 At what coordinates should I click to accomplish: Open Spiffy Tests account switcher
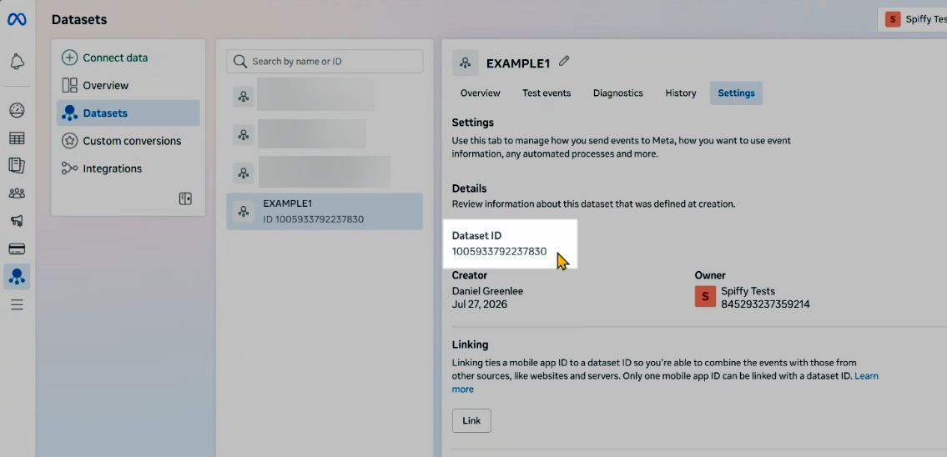pos(912,19)
